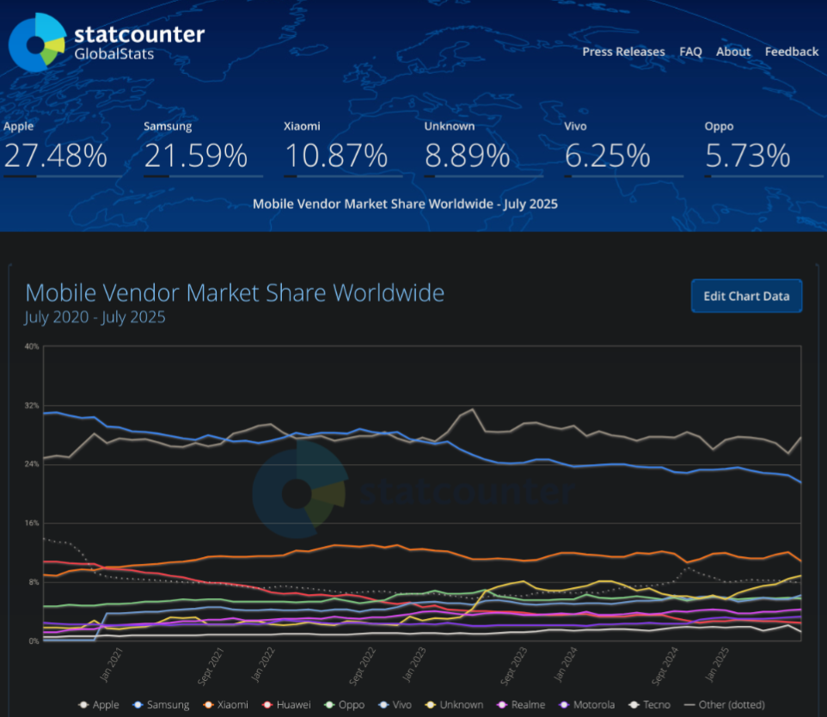Click the Jan 2023 axis label
The image size is (827, 717).
point(413,665)
